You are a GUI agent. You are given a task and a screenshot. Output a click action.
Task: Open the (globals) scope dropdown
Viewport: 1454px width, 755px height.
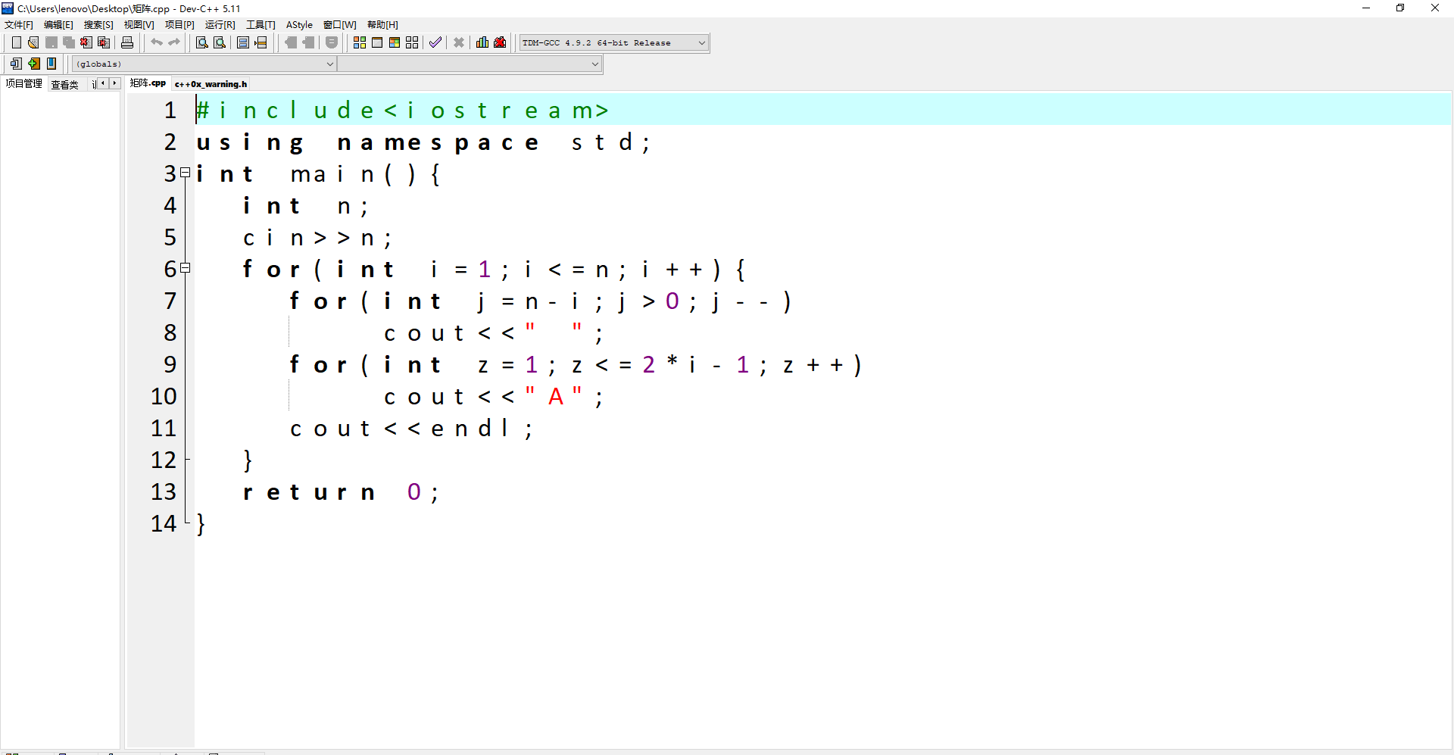(204, 64)
